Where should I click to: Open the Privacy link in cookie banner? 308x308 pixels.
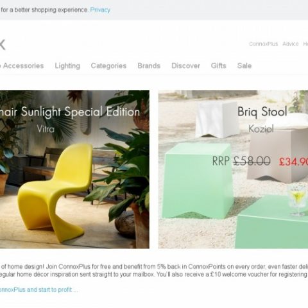pos(100,10)
